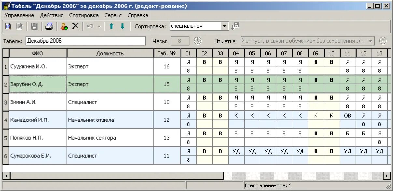Select row of Судякина И.О.
Viewport: 393px width, 191px height.
[38, 67]
